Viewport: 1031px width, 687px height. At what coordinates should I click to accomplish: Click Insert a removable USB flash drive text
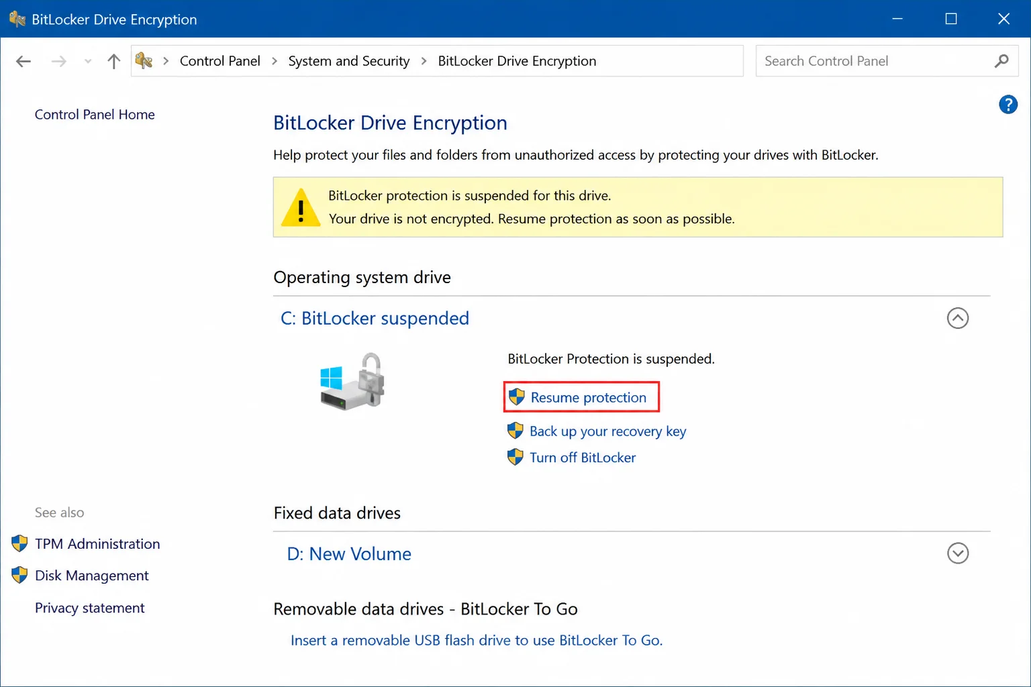[x=477, y=641]
